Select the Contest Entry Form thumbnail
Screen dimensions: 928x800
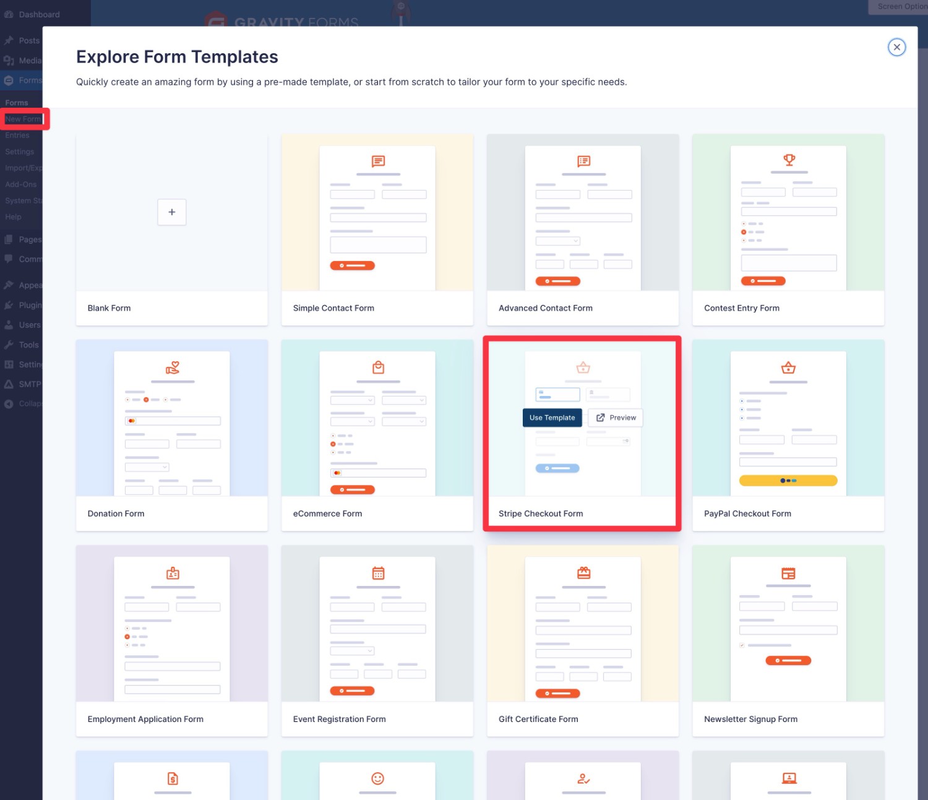(x=788, y=213)
